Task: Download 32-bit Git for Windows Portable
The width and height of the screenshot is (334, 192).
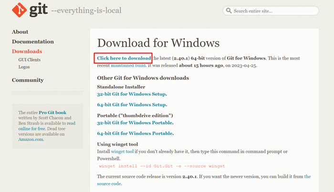Action: tap(135, 123)
